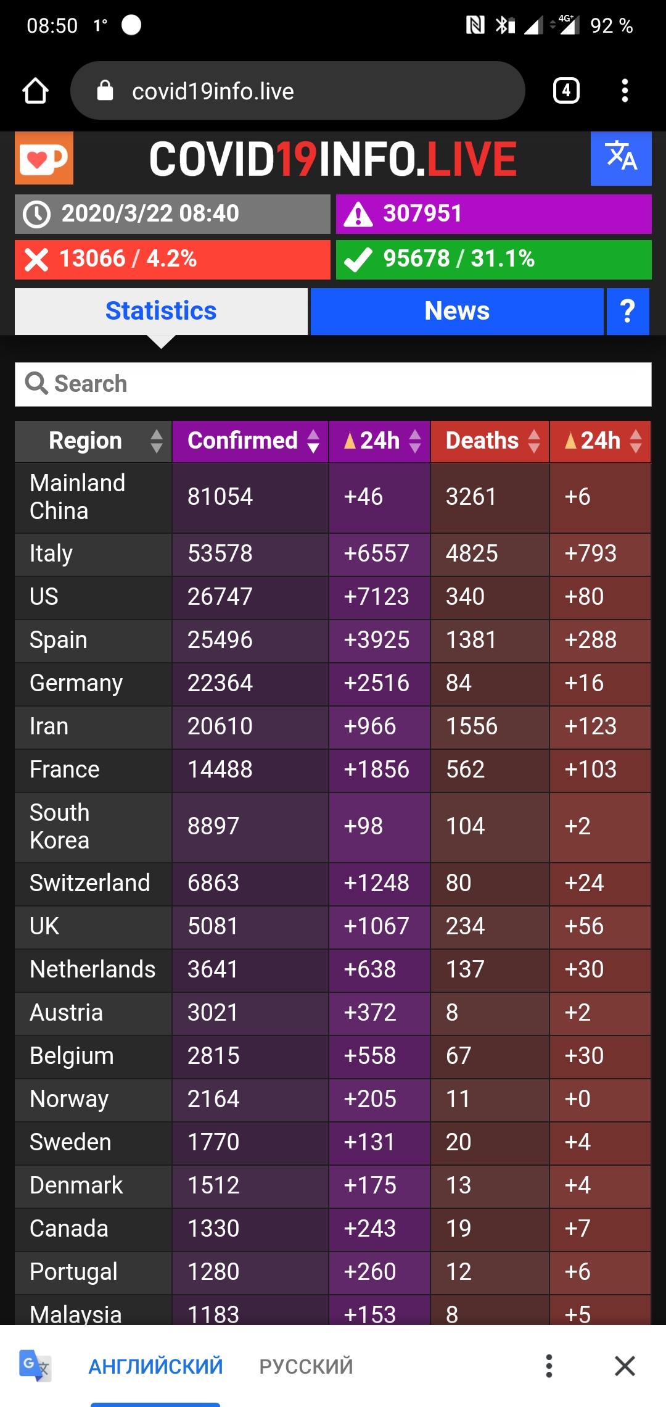Click the Ko-fi donate heart icon
Viewport: 666px width, 1407px height.
(x=44, y=158)
